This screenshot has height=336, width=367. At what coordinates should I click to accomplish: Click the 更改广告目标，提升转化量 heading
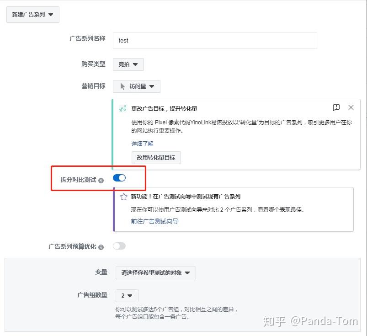165,109
